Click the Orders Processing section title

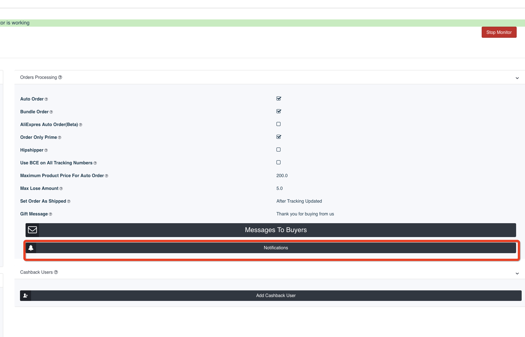click(x=39, y=77)
